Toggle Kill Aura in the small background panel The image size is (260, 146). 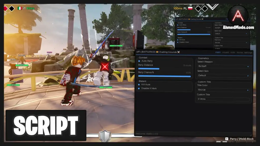(178, 40)
